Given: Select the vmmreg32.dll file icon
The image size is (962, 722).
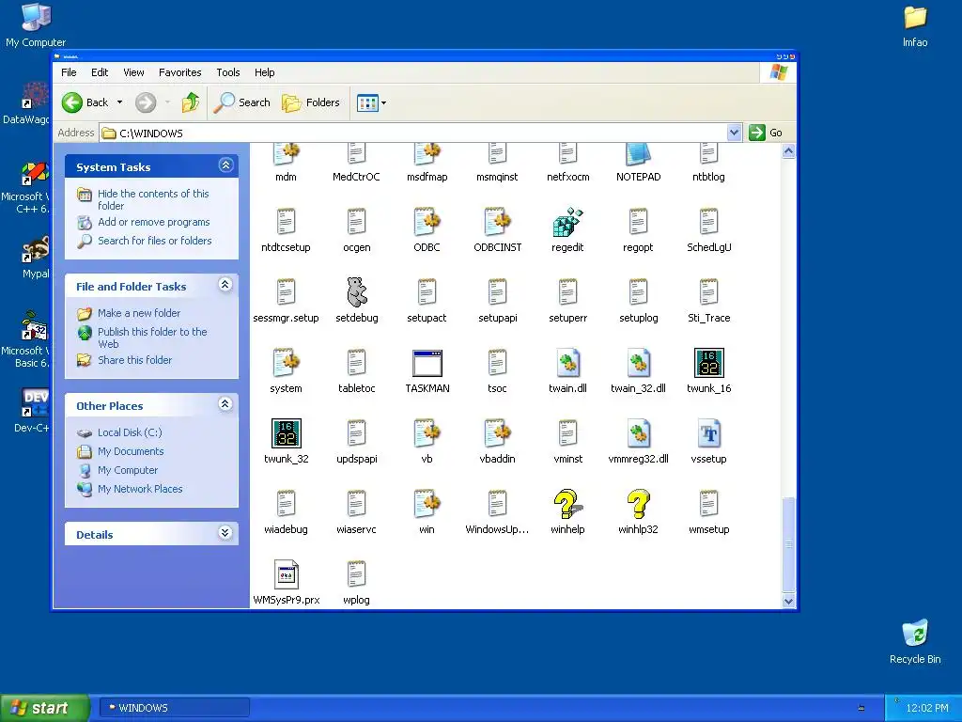Looking at the screenshot, I should [638, 433].
